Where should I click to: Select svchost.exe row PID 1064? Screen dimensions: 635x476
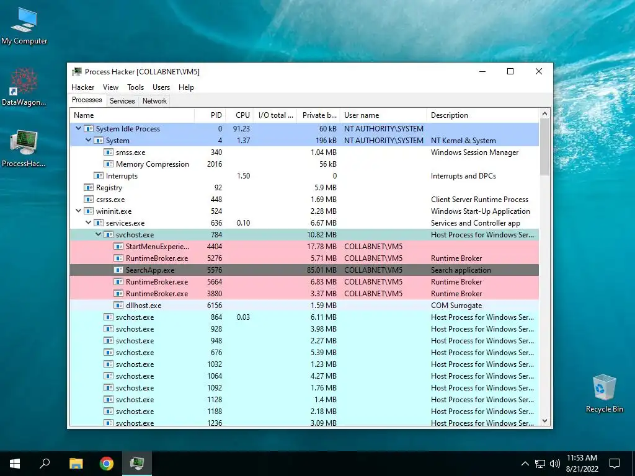[x=304, y=376]
